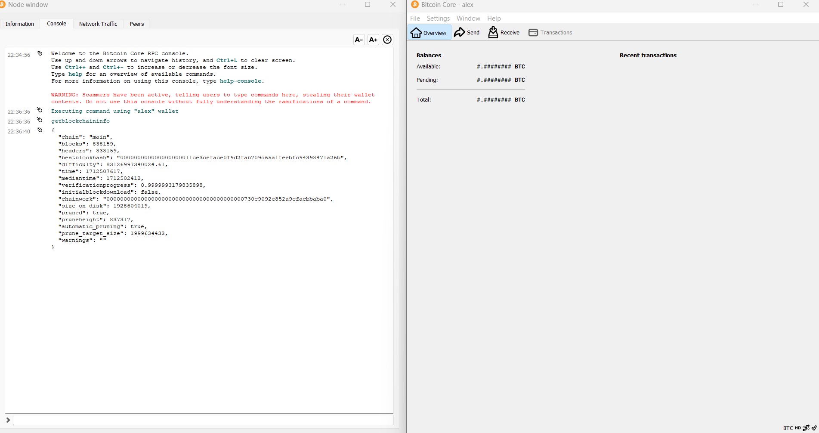Open the Window menu
This screenshot has width=819, height=433.
468,18
